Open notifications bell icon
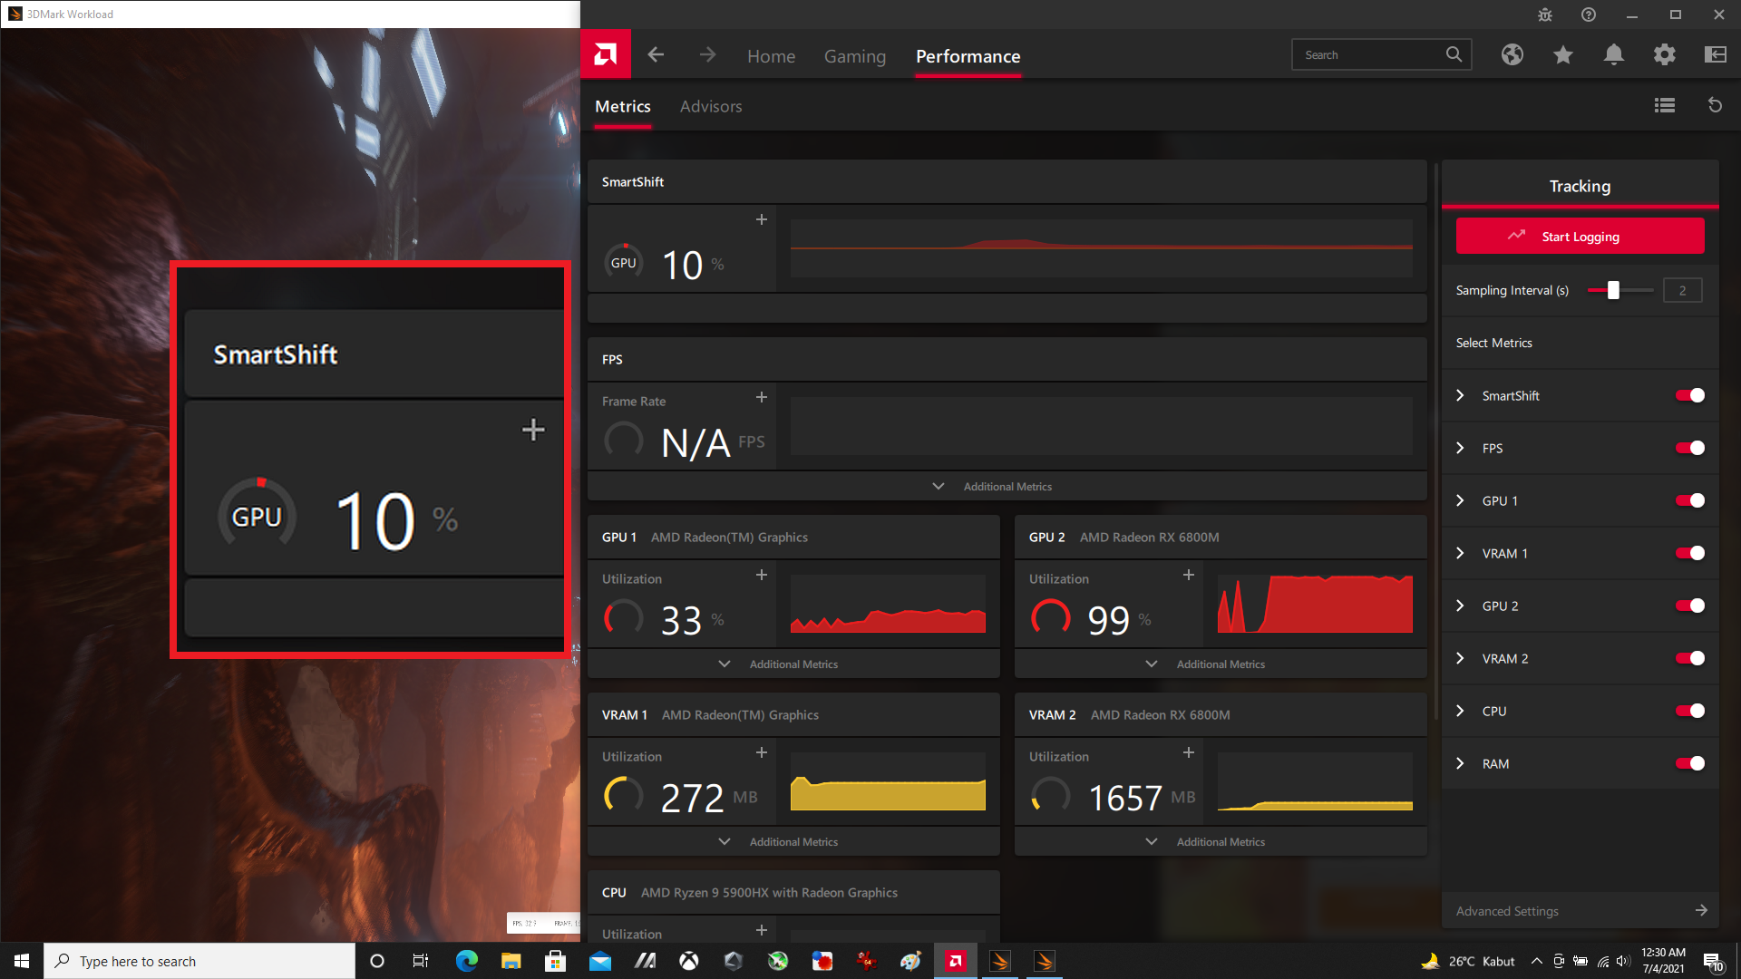 pos(1613,55)
